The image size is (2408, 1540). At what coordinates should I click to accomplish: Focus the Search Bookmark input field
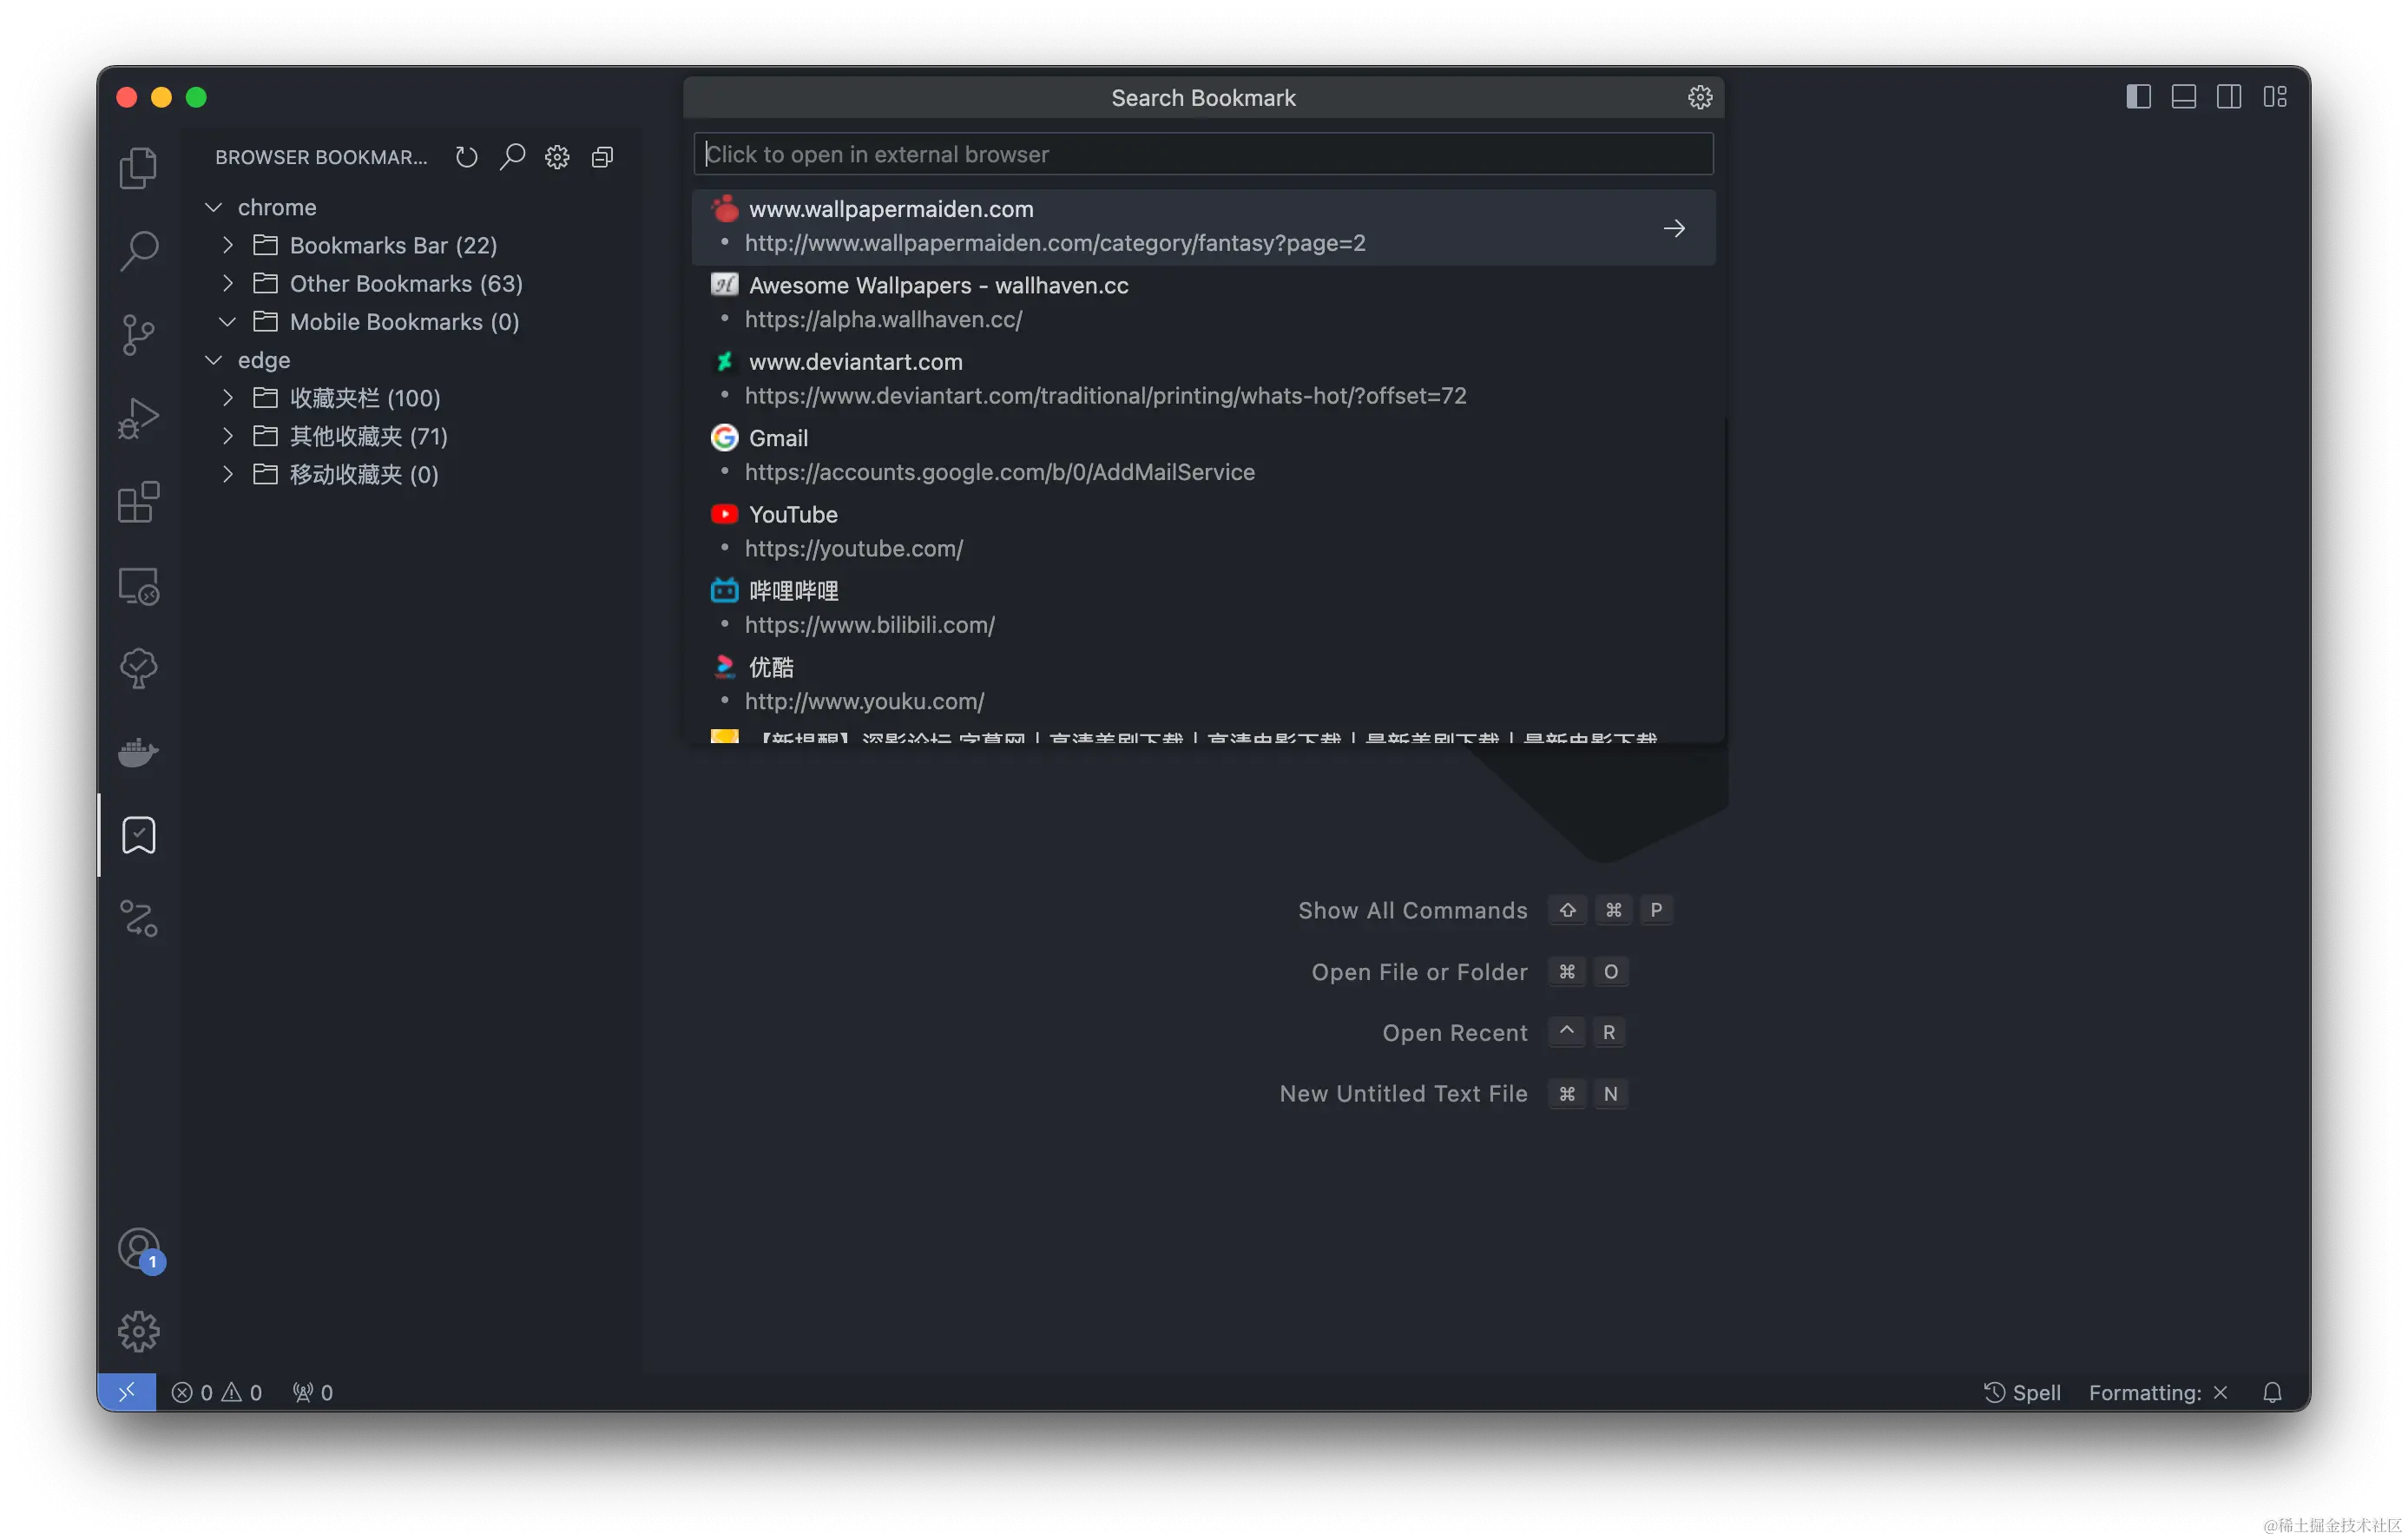(1202, 154)
